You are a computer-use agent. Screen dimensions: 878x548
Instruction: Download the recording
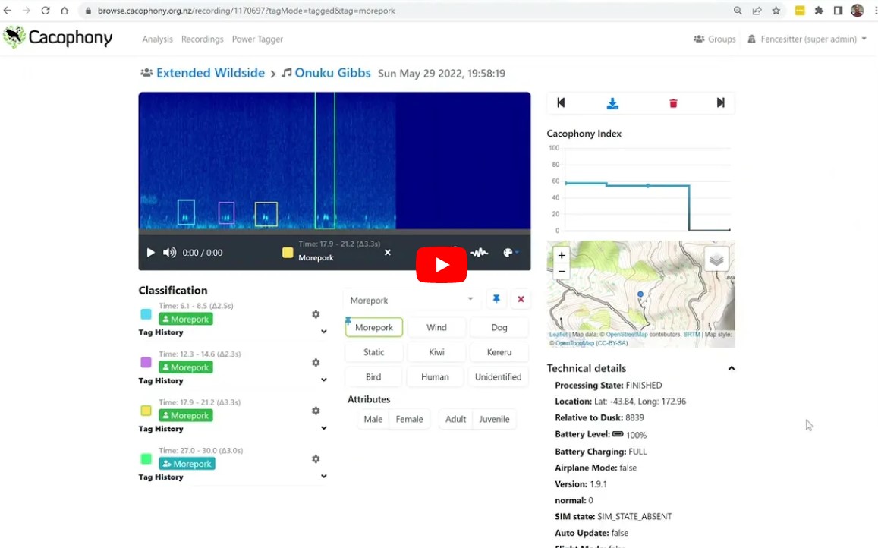coord(612,103)
